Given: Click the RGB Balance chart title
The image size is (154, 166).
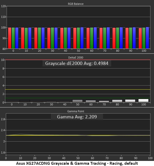Looking at the screenshot, I should pyautogui.click(x=76, y=4).
